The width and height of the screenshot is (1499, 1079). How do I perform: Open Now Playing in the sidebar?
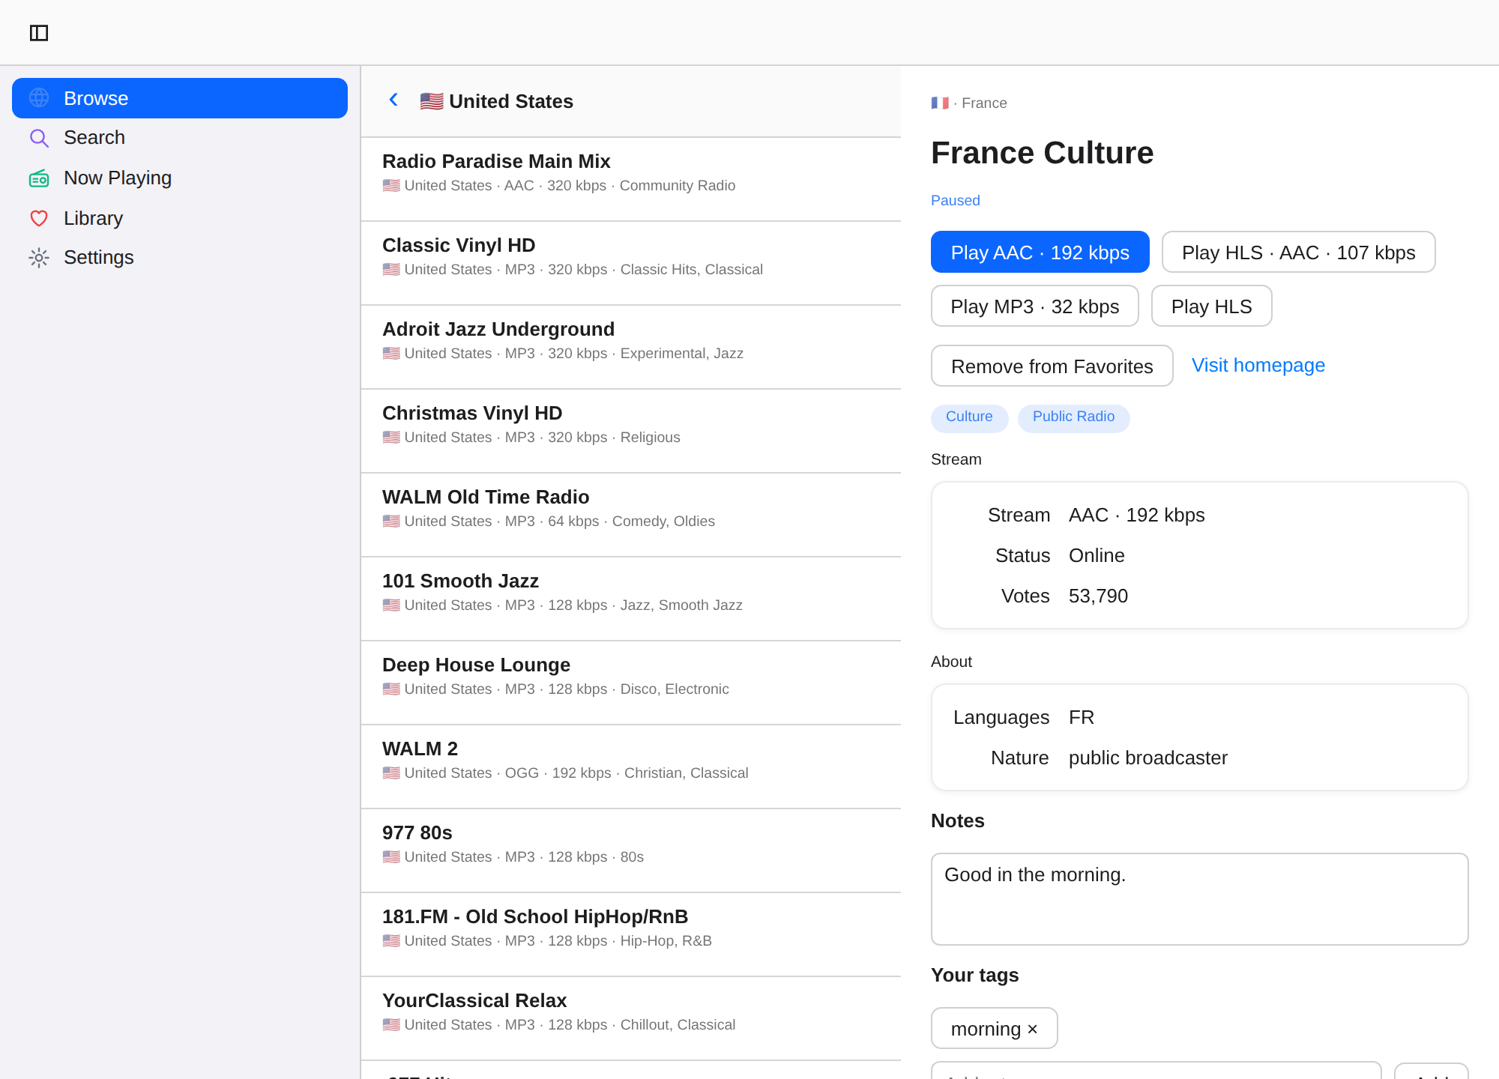(180, 178)
